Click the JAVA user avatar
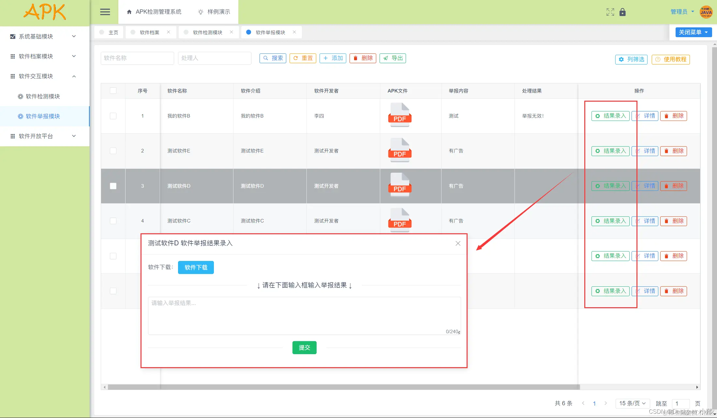Viewport: 717px width, 418px height. (706, 12)
